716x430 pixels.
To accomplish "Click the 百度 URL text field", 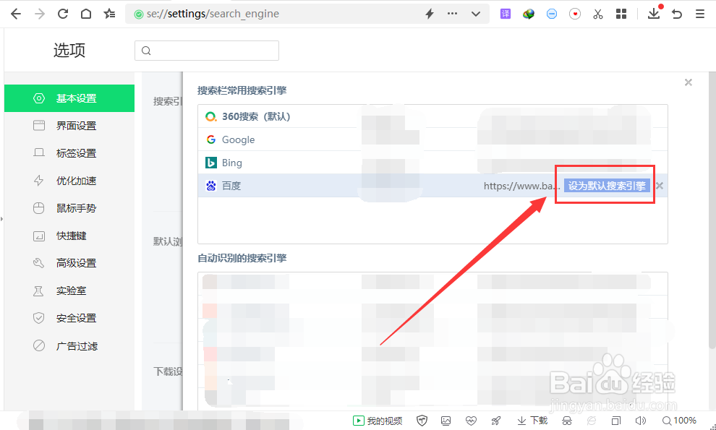I will point(522,186).
